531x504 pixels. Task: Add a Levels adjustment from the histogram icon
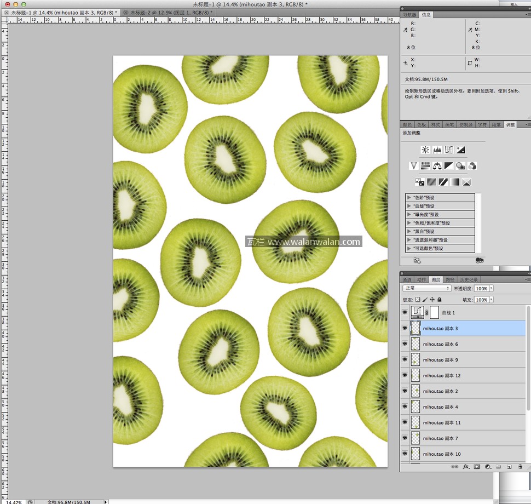pyautogui.click(x=437, y=150)
